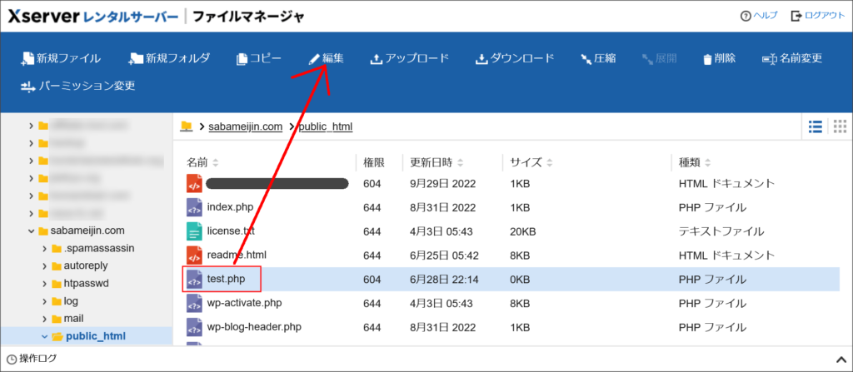Switch to grid view icon
Screen dimensions: 853x372
840,126
